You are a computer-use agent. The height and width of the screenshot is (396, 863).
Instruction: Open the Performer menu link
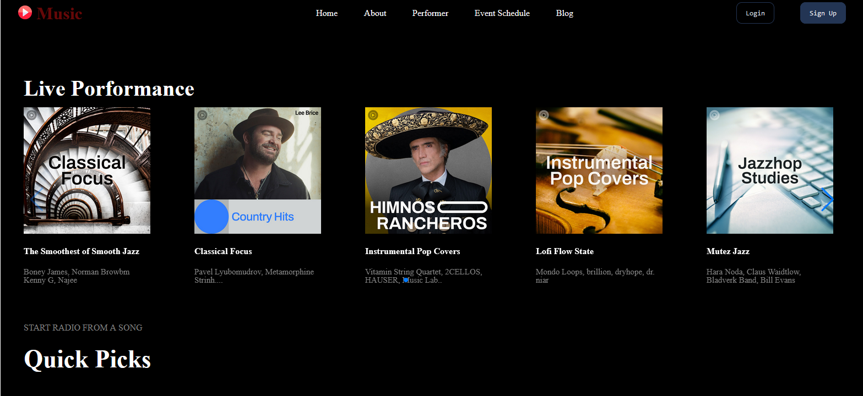(430, 13)
